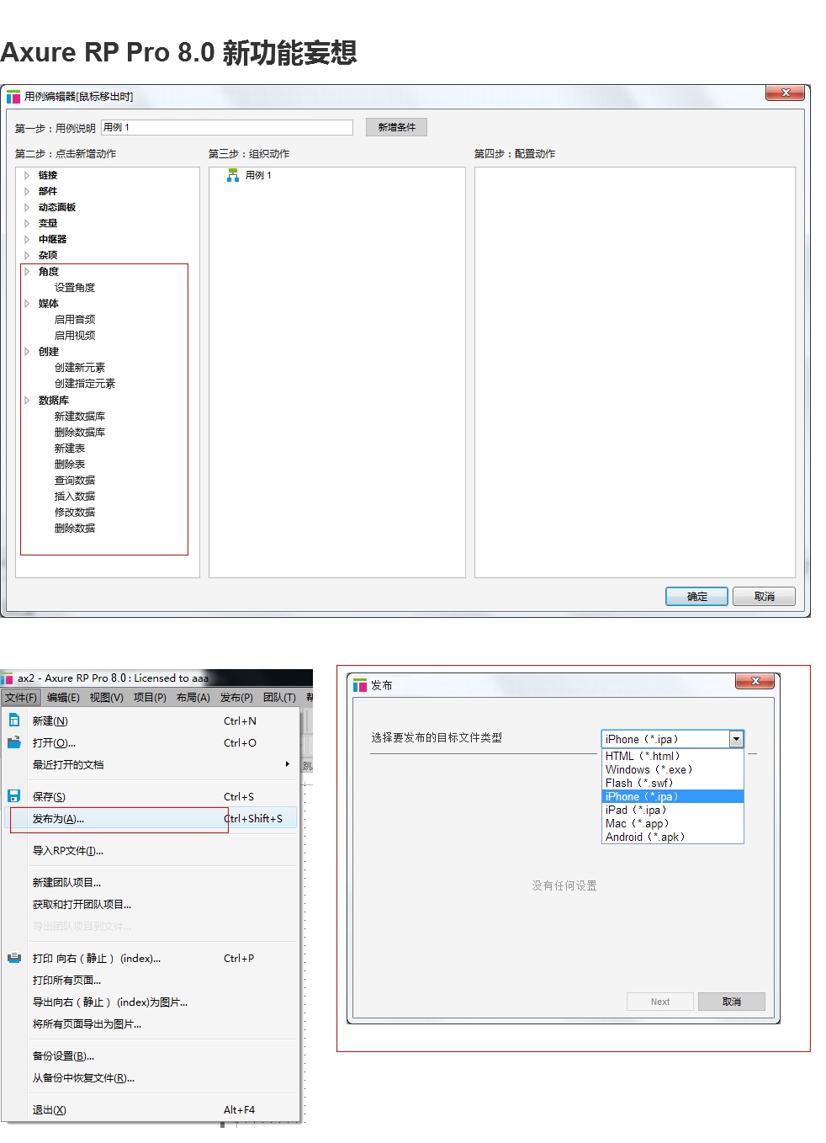Select Android (*.apk) in the file type list

(673, 837)
